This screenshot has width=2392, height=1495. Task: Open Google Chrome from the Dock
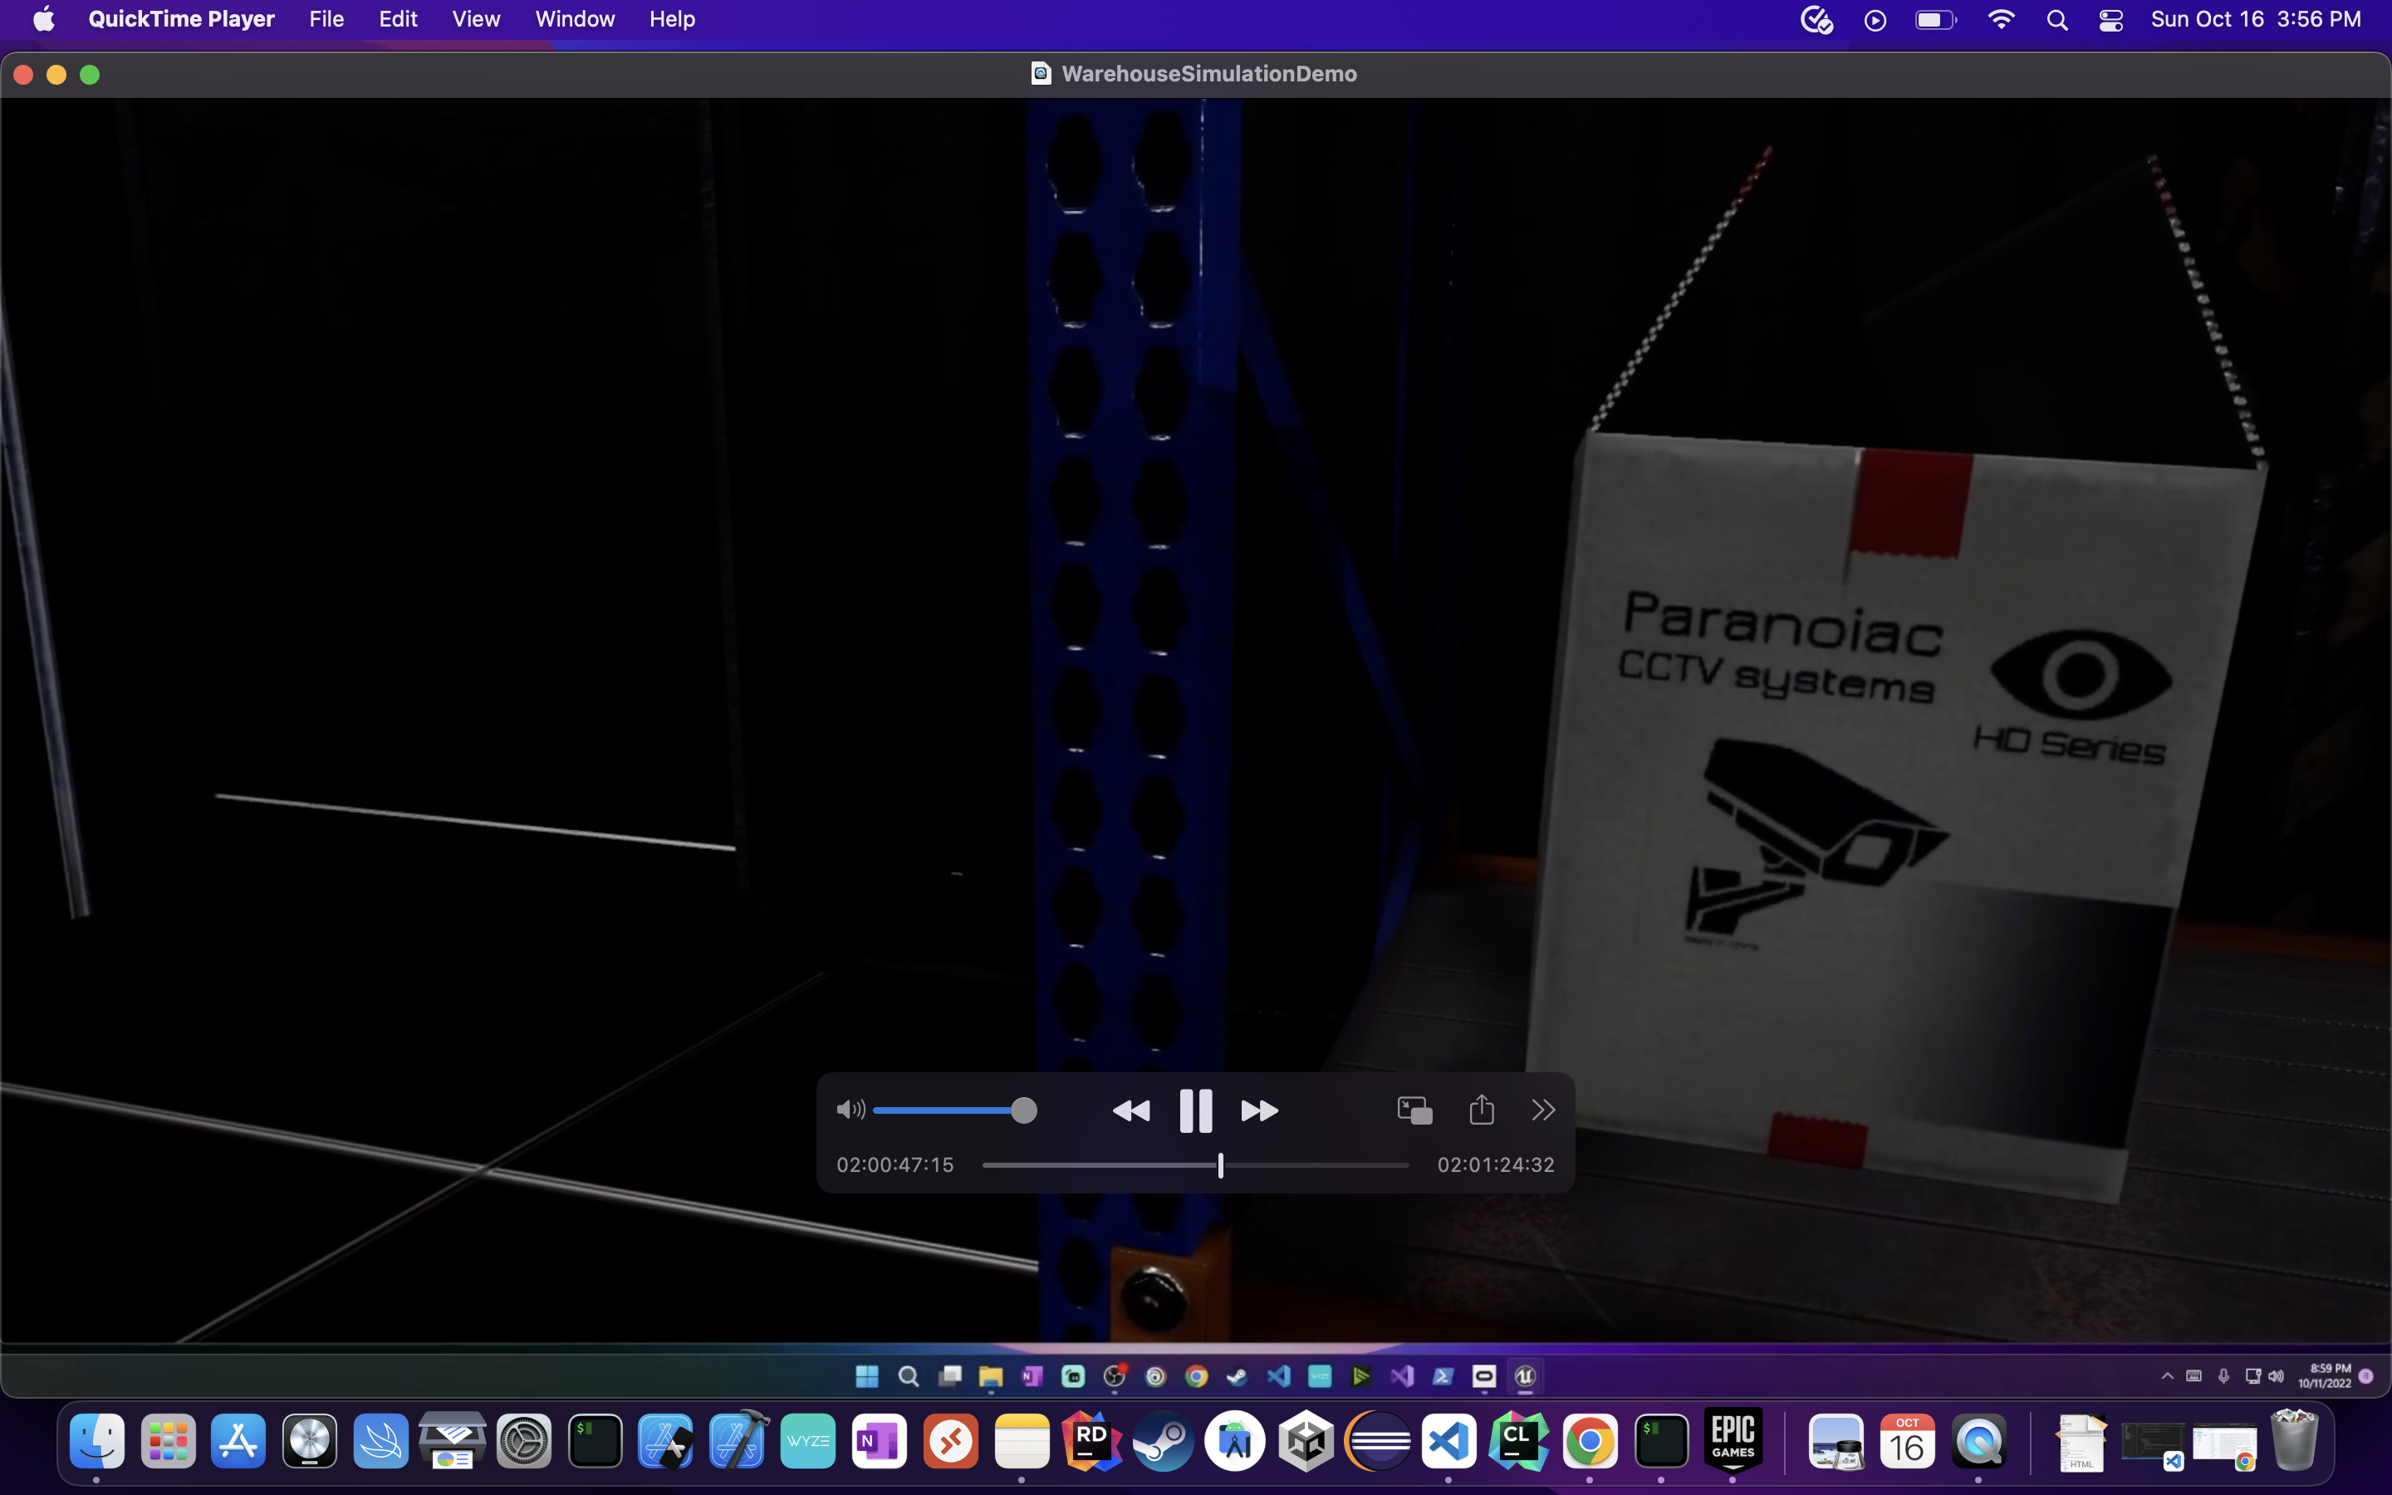[1591, 1442]
